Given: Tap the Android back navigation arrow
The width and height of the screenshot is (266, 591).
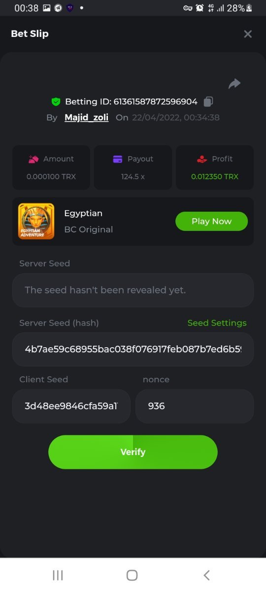Looking at the screenshot, I should click(207, 575).
